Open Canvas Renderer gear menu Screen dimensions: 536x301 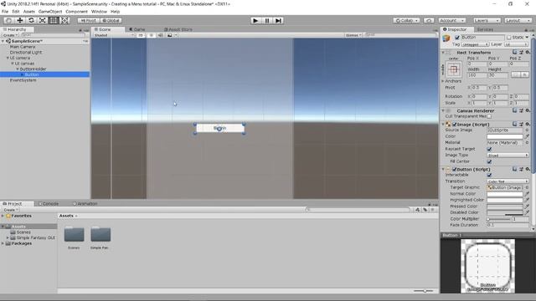(x=528, y=110)
